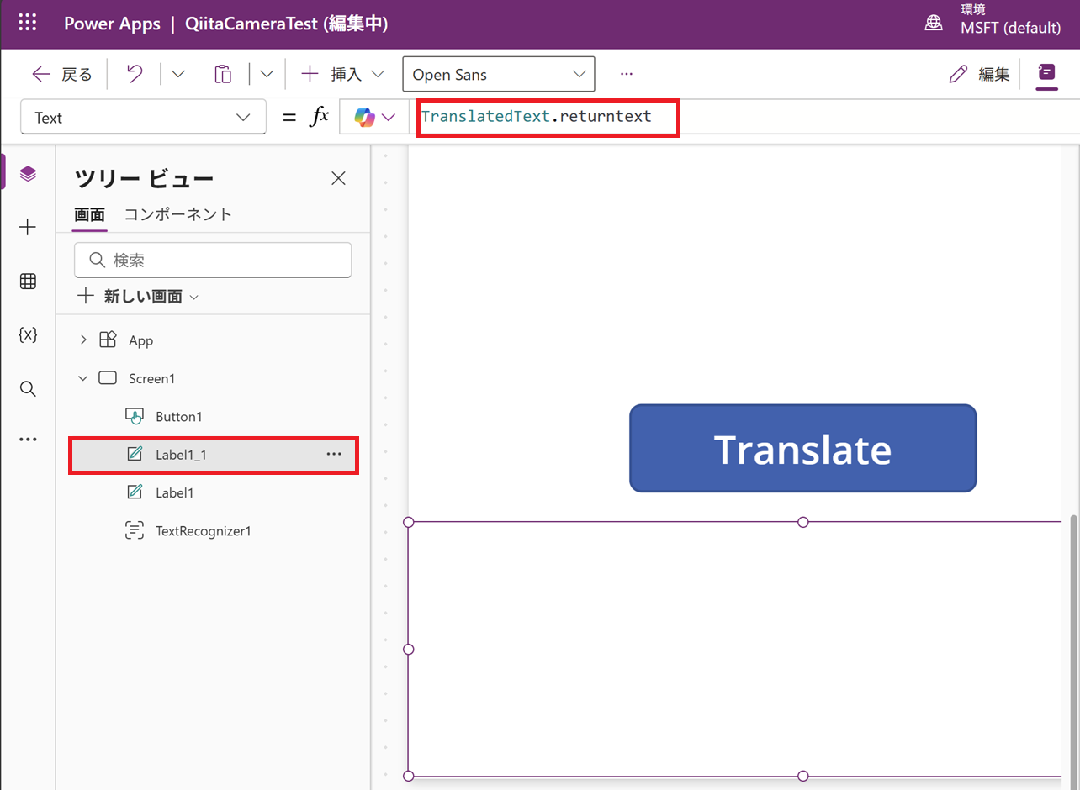
Task: Open the sidebar more options ellipsis
Action: pyautogui.click(x=28, y=439)
